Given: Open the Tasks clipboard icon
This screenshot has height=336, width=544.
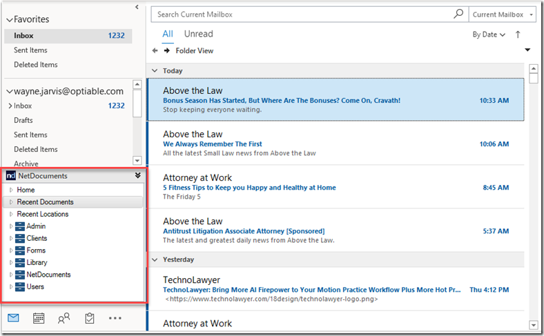Looking at the screenshot, I should click(x=90, y=318).
